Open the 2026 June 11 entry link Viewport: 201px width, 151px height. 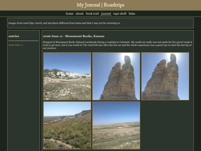point(16,45)
